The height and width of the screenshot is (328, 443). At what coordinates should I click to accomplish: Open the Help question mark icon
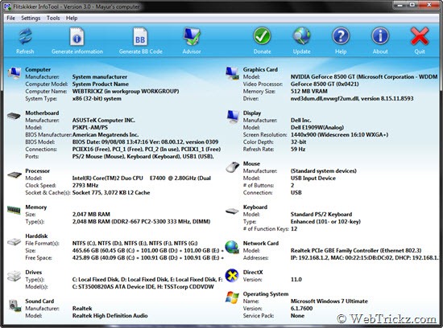click(x=341, y=36)
